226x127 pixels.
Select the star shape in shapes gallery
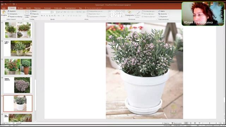tap(121, 16)
